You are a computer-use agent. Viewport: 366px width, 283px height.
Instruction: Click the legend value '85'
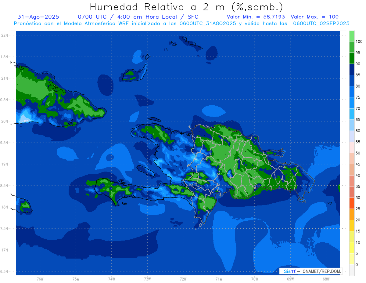358,75
